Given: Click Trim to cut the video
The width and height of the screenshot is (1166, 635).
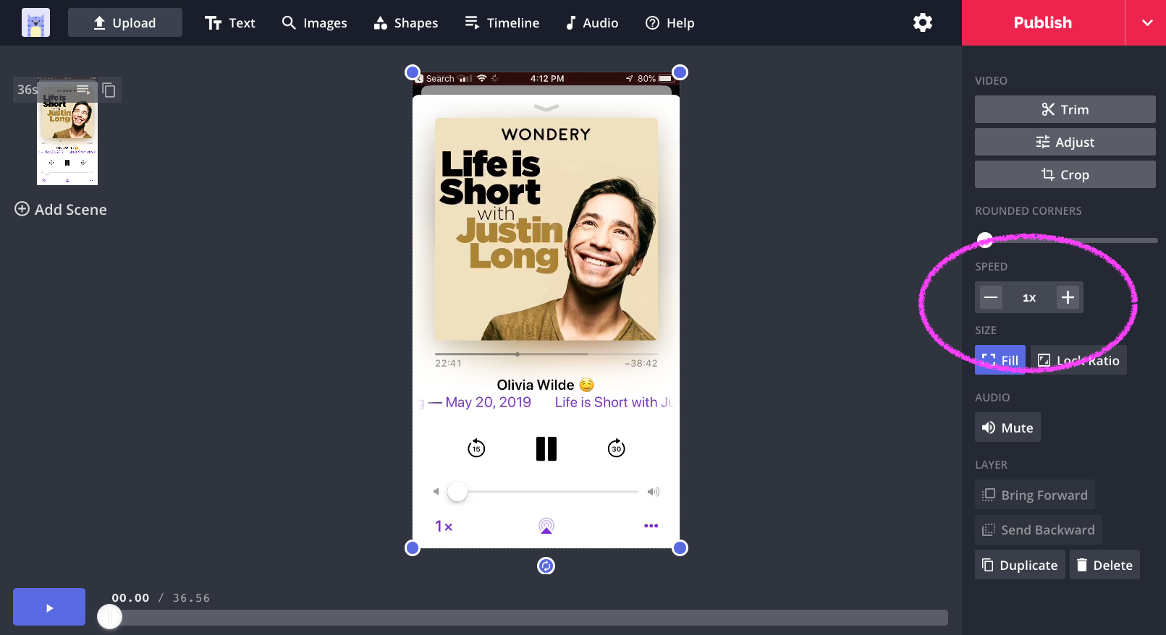Looking at the screenshot, I should pyautogui.click(x=1065, y=109).
